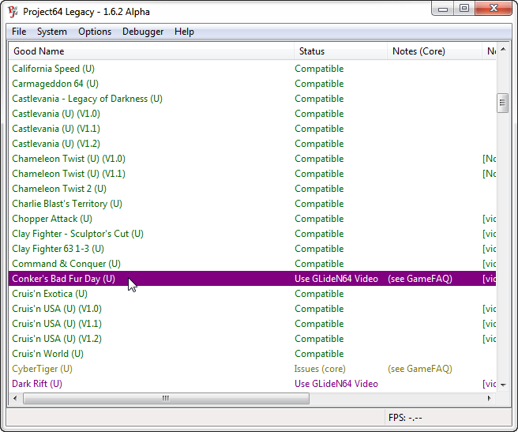The width and height of the screenshot is (518, 432).
Task: Click the vertical scrollbar up arrow
Action: (x=503, y=49)
